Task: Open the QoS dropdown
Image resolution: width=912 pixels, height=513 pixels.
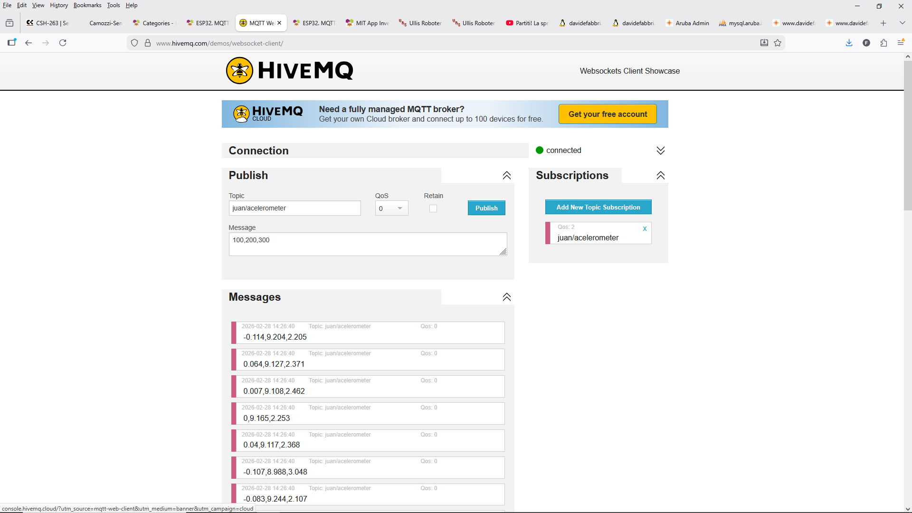Action: pos(391,209)
